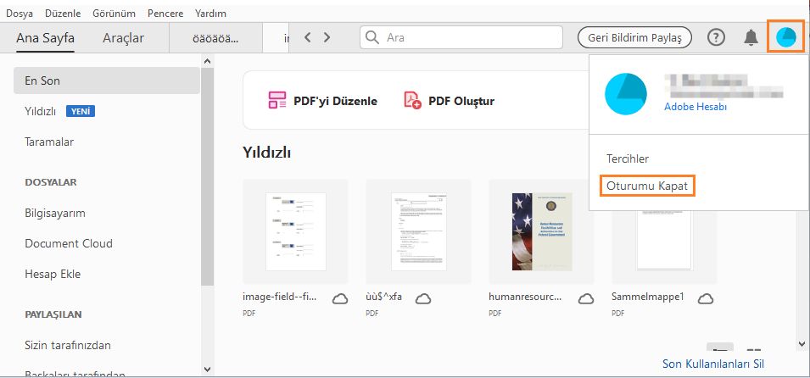Go to previous tab with left chevron
Image resolution: width=810 pixels, height=378 pixels.
[x=307, y=37]
